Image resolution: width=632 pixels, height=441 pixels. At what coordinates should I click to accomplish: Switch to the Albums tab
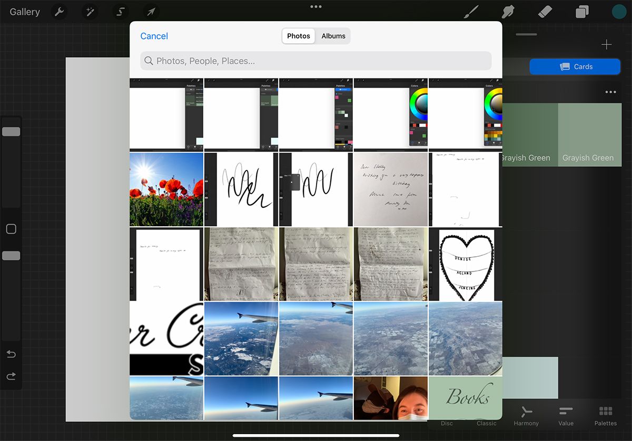coord(333,36)
